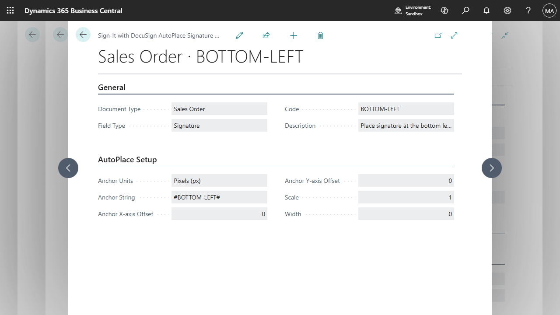
Task: Go back with the highlighted arrow button
Action: 83,35
